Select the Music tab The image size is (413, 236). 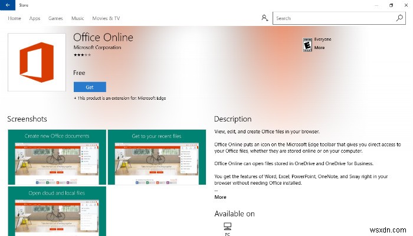click(78, 18)
